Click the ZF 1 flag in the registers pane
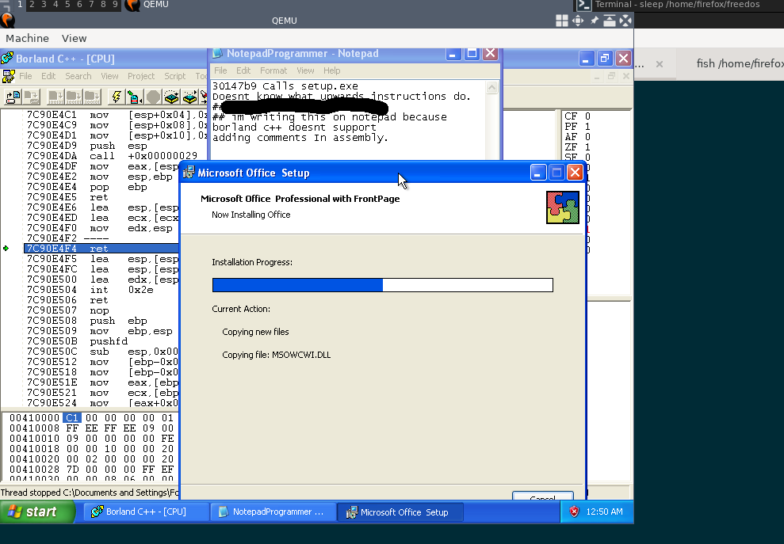784x544 pixels. pyautogui.click(x=577, y=147)
